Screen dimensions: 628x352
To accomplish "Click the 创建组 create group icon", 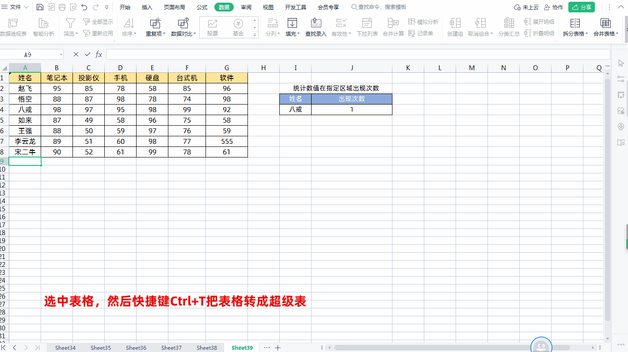I will pyautogui.click(x=455, y=27).
